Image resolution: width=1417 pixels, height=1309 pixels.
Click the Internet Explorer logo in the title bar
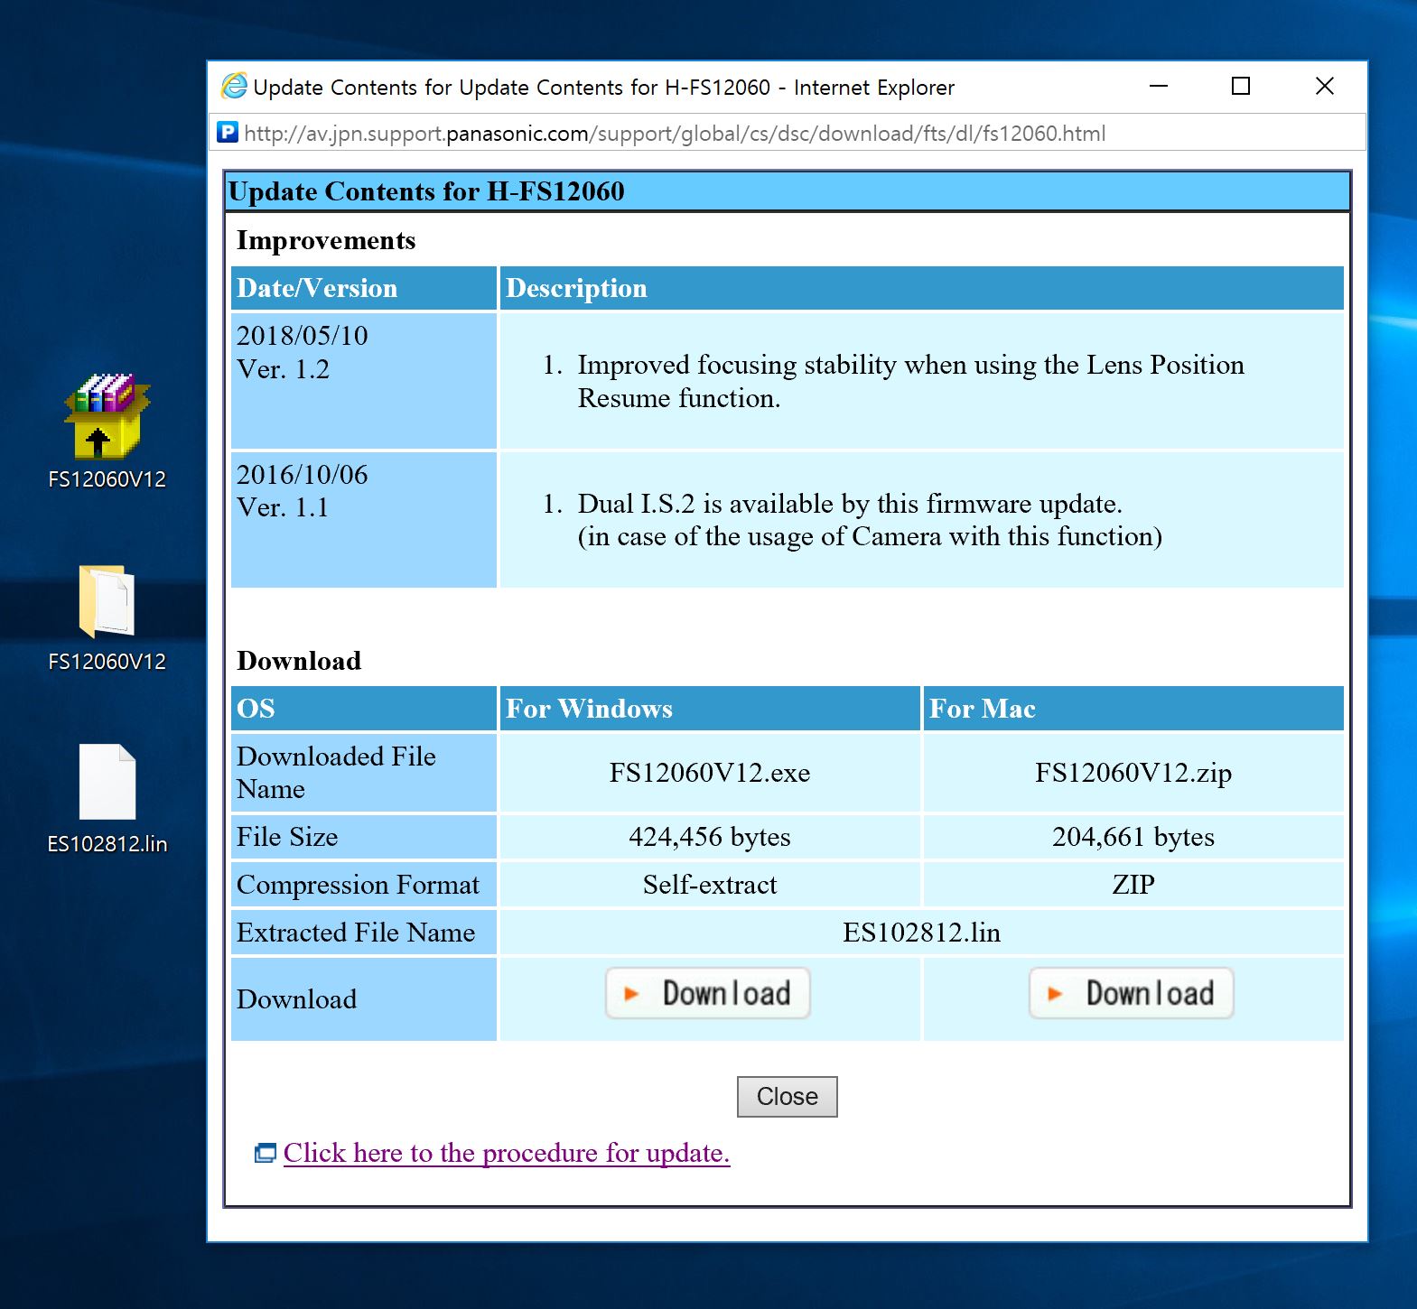tap(234, 86)
